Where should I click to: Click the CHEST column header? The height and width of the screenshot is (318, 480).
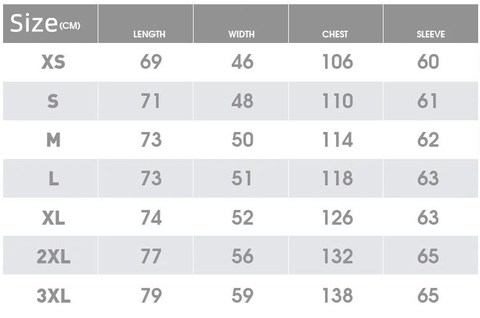click(335, 34)
